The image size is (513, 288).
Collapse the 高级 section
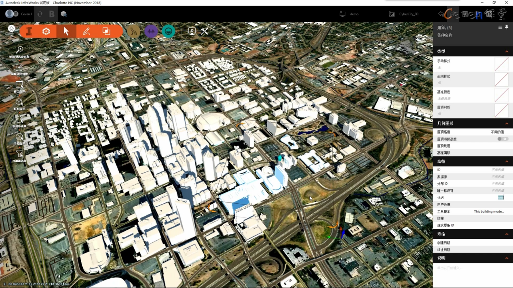[x=507, y=161]
